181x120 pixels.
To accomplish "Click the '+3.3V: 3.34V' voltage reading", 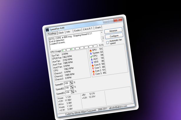I will [x=66, y=109].
